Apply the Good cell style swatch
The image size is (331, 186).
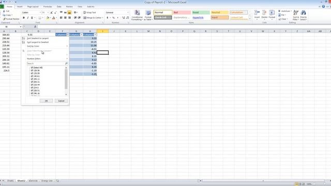coord(201,12)
